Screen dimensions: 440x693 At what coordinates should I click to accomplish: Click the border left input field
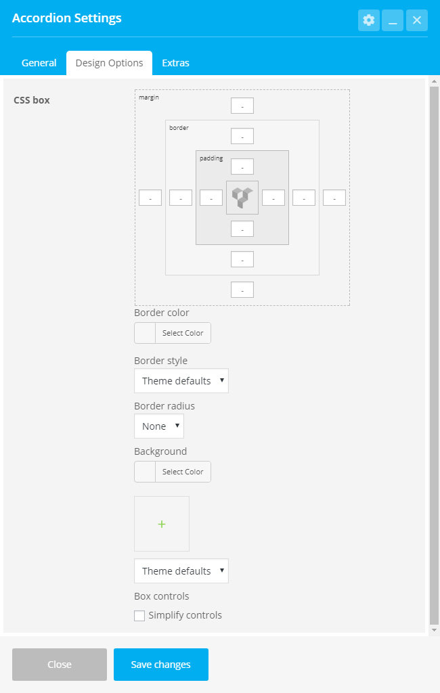(x=181, y=198)
